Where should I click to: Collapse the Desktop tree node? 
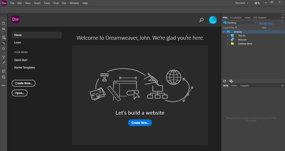pyautogui.click(x=224, y=32)
